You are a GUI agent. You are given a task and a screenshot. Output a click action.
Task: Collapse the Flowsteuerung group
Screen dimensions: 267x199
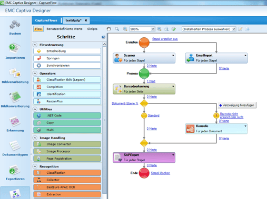35,45
